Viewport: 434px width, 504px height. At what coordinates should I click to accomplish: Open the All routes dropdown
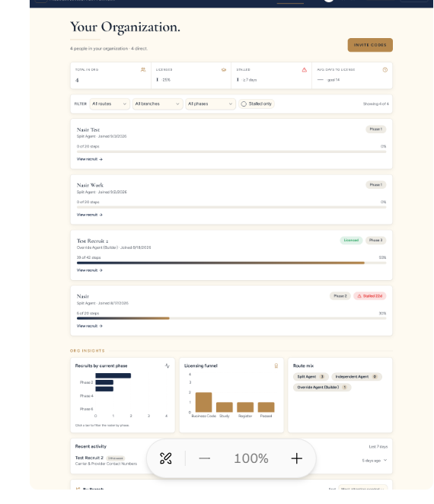110,104
